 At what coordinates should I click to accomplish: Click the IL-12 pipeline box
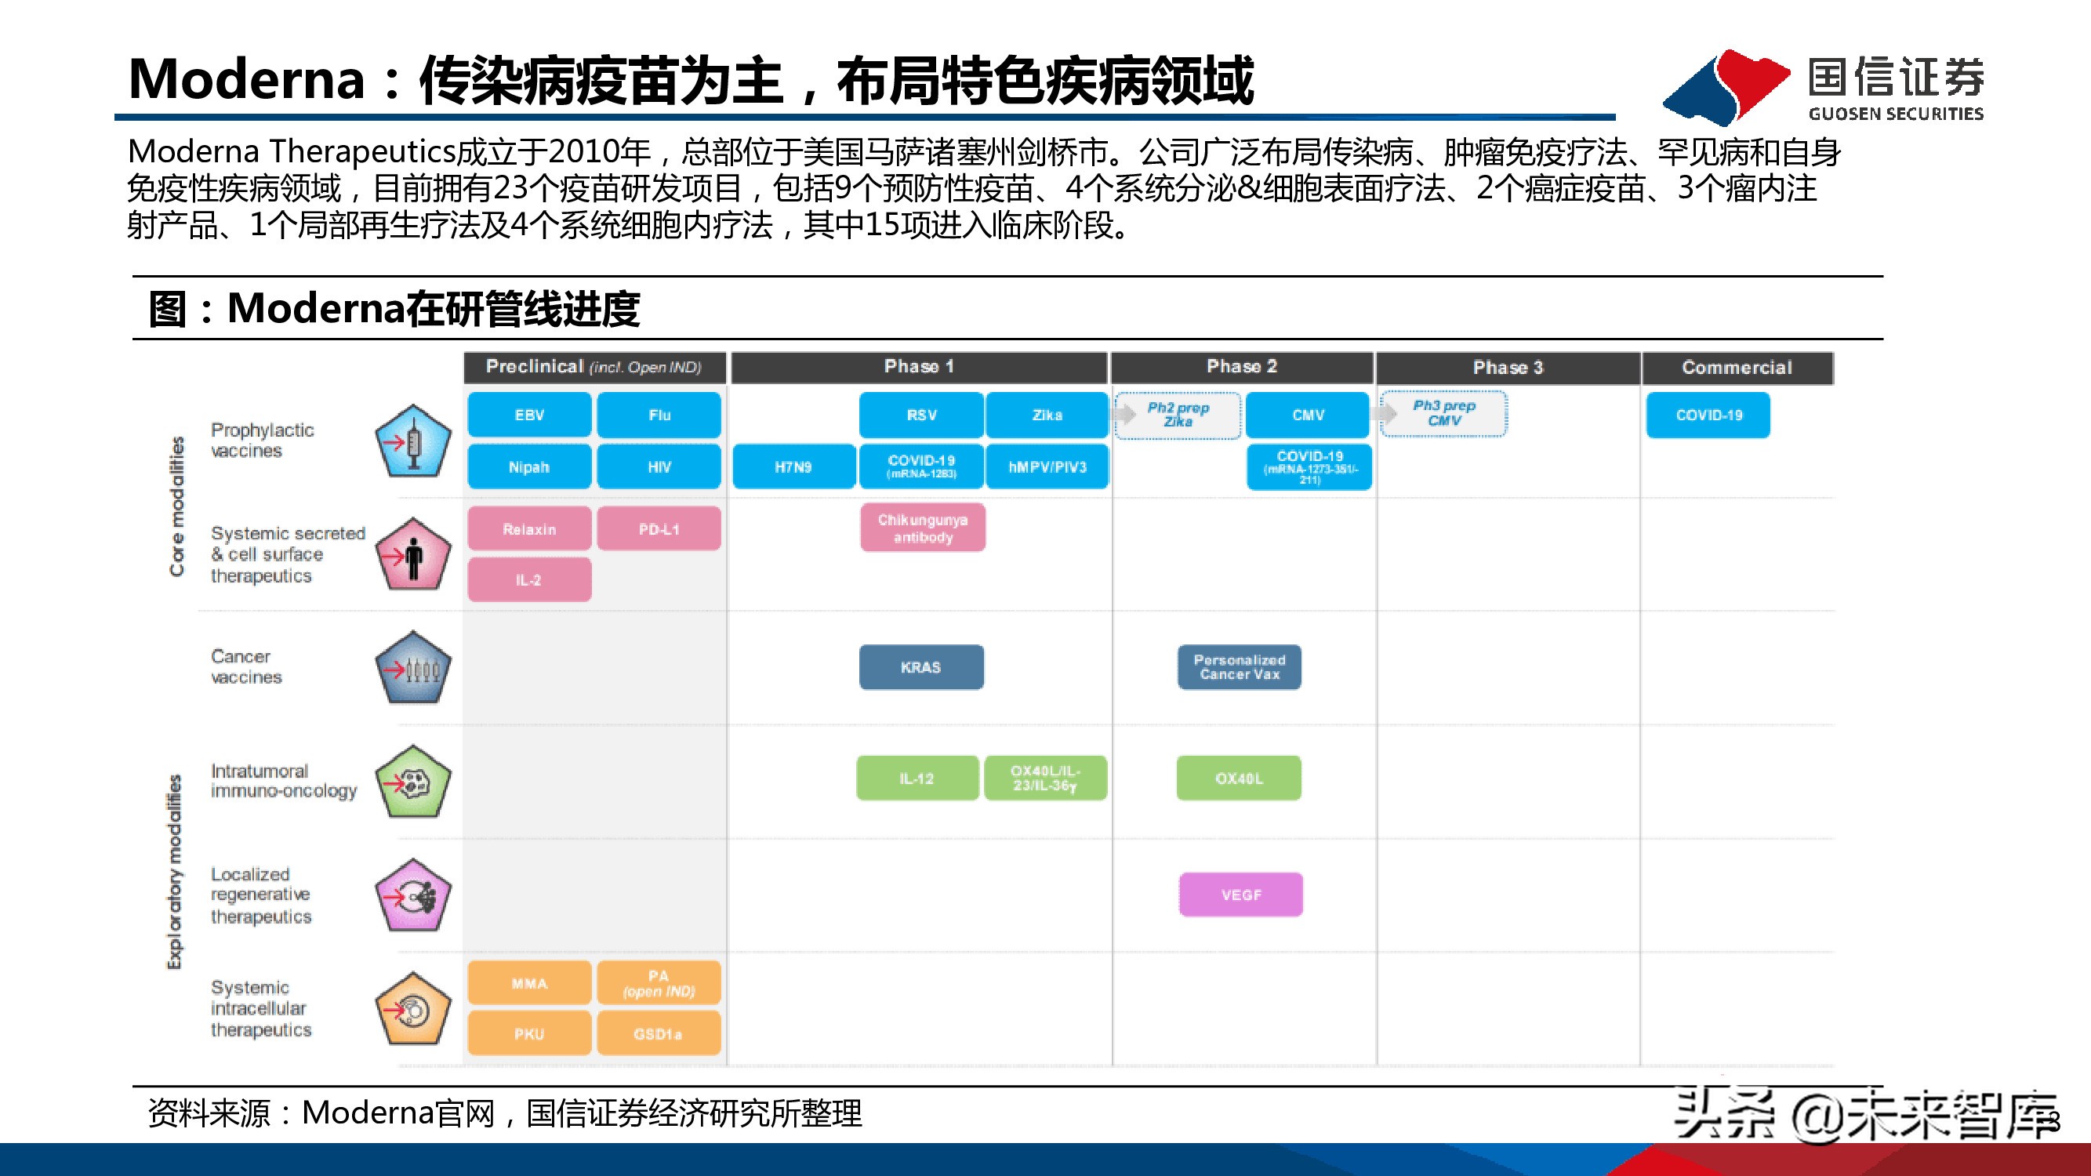coord(917,779)
